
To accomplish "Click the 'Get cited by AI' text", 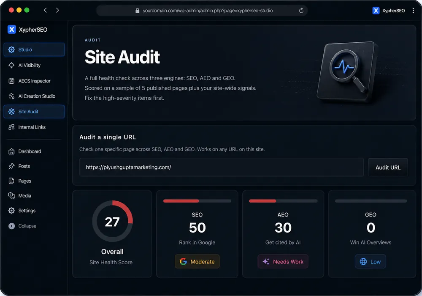I will tap(283, 242).
